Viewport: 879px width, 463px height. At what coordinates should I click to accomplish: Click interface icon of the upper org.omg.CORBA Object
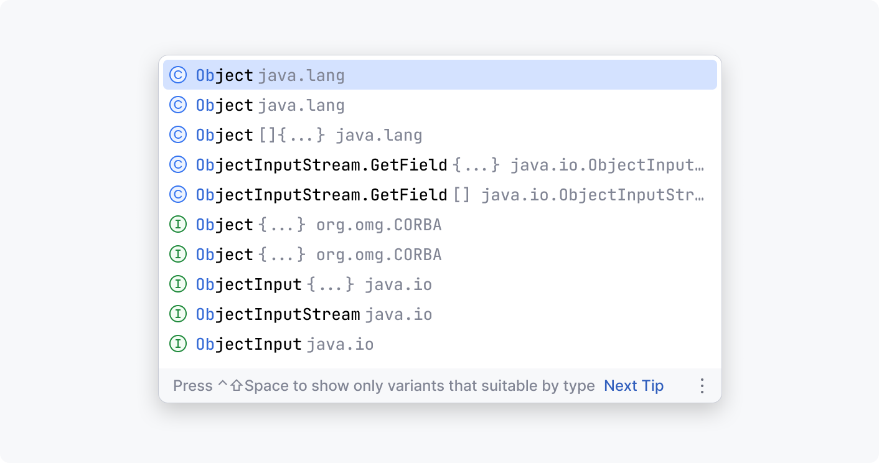tap(178, 225)
